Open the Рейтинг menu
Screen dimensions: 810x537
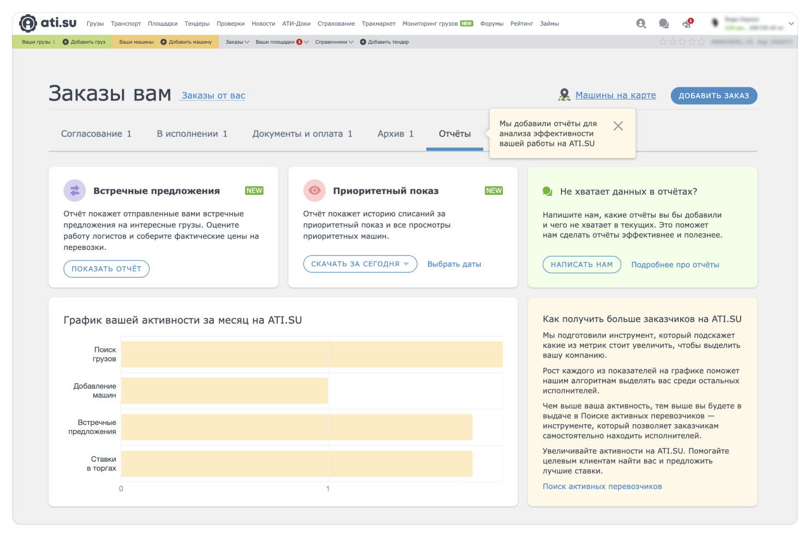tap(522, 23)
